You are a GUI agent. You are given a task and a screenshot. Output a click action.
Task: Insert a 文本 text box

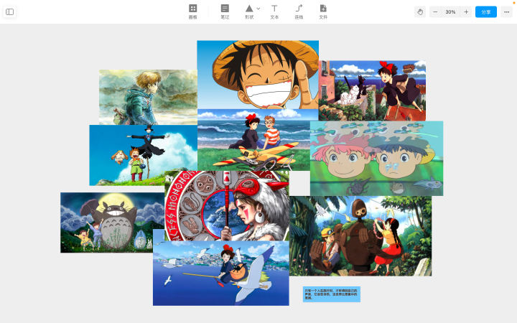click(274, 12)
